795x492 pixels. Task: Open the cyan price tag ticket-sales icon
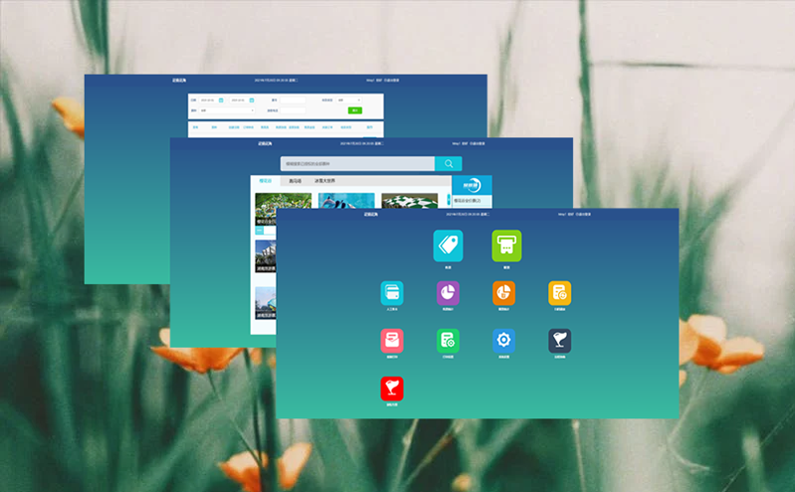448,245
